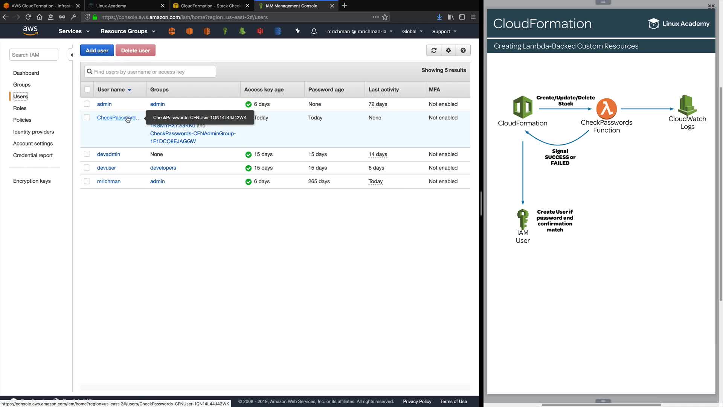Open the Global region dropdown
This screenshot has width=723, height=407.
412,32
